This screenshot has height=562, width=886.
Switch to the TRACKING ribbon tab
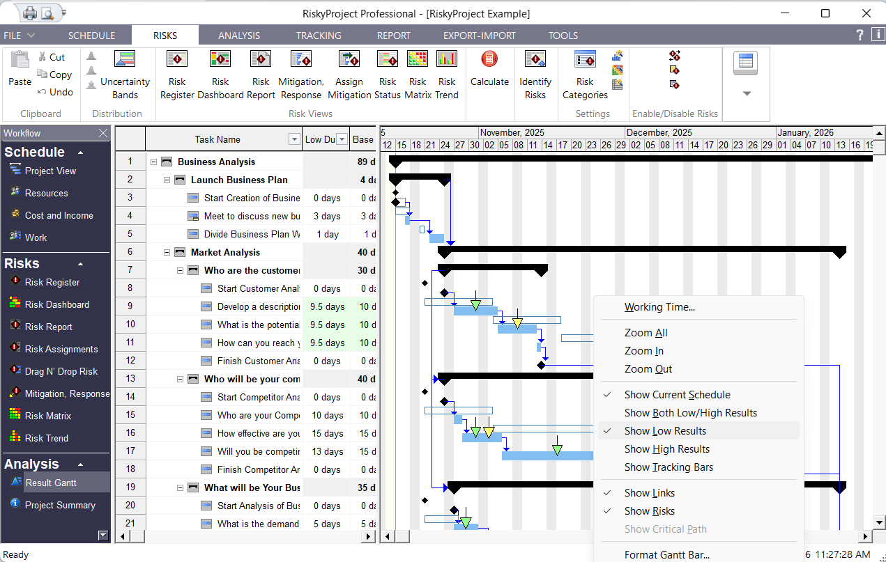319,35
